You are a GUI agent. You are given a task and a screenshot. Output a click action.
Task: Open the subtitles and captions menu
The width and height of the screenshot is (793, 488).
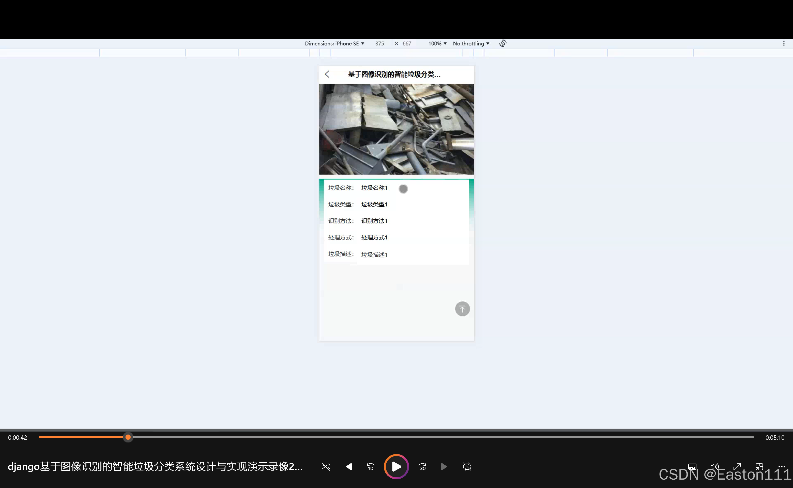[x=692, y=467]
